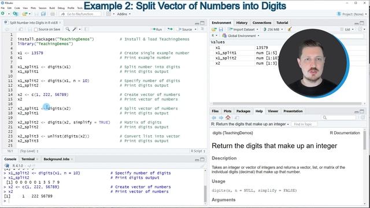Click the Environment pane horizontal scrollbar

point(287,103)
